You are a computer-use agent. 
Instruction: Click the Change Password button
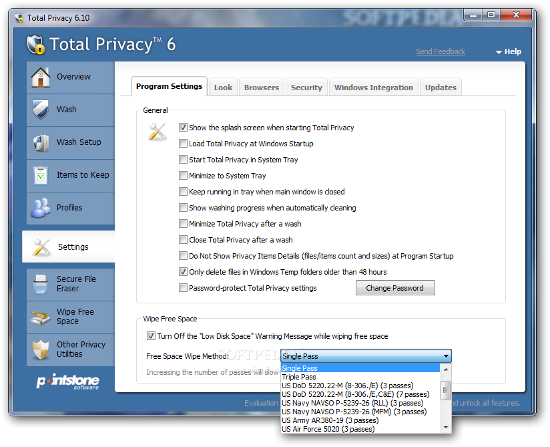pyautogui.click(x=395, y=288)
